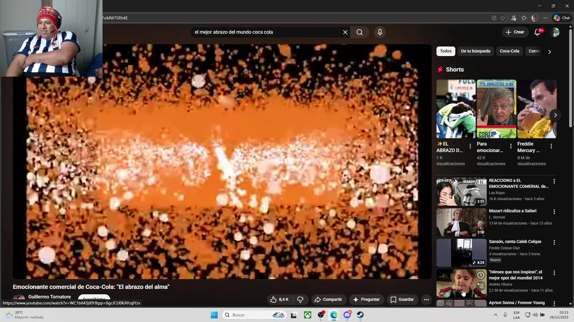
Task: Open options for Héroes que nos inspiran
Action: click(554, 273)
